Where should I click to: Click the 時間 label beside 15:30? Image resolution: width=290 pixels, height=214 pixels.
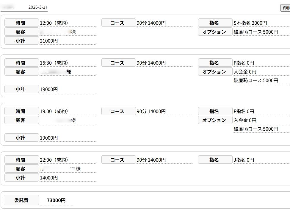21,63
